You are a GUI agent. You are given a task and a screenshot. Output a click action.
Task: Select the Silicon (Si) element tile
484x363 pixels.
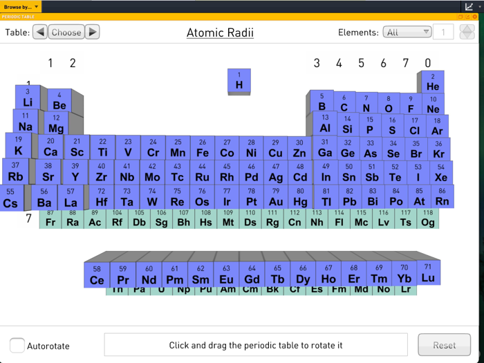pyautogui.click(x=348, y=124)
